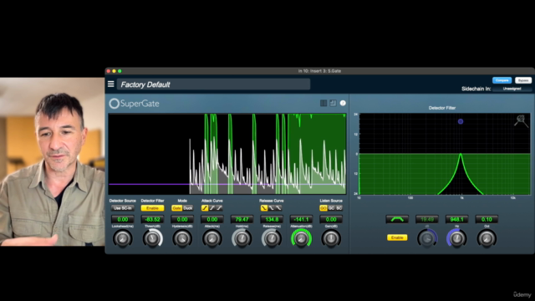
Task: Click the purple threshold line in waveform display
Action: tap(227, 184)
